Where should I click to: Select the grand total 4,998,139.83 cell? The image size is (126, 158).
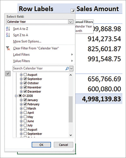[101, 99]
